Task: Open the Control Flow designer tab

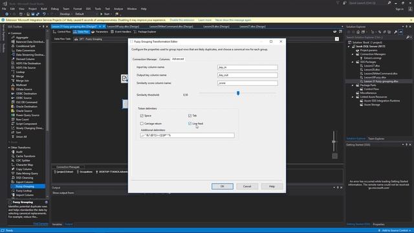Action: [62, 32]
